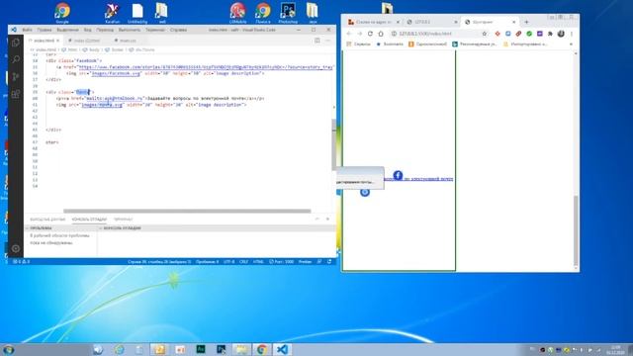633x356 pixels.
Task: Bookmark this page with the star icon
Action: (485, 34)
